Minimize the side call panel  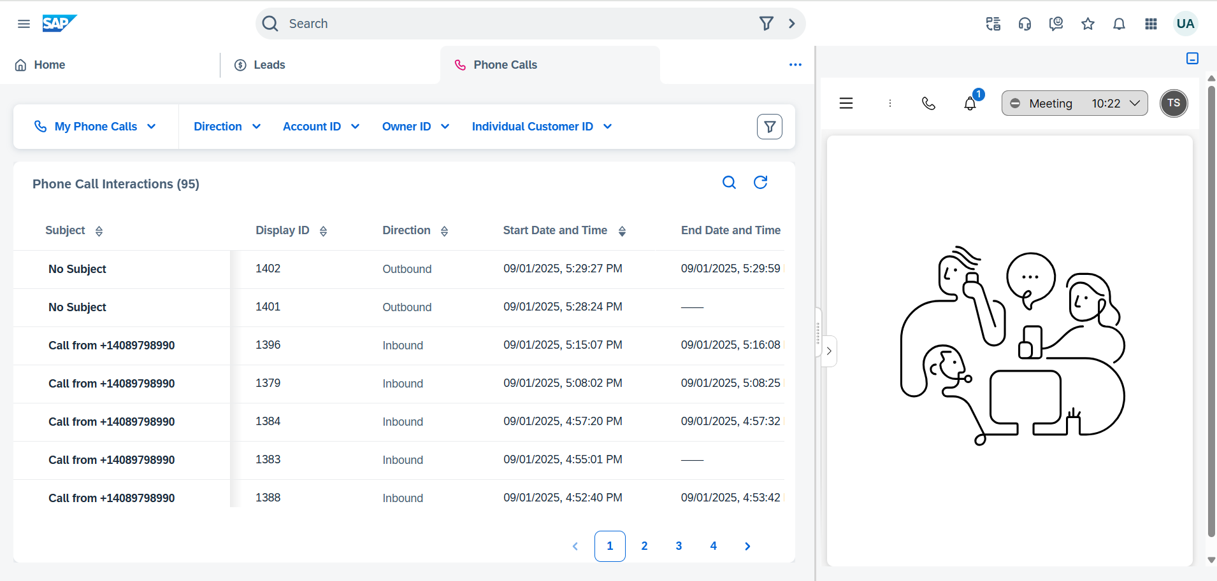point(1192,59)
